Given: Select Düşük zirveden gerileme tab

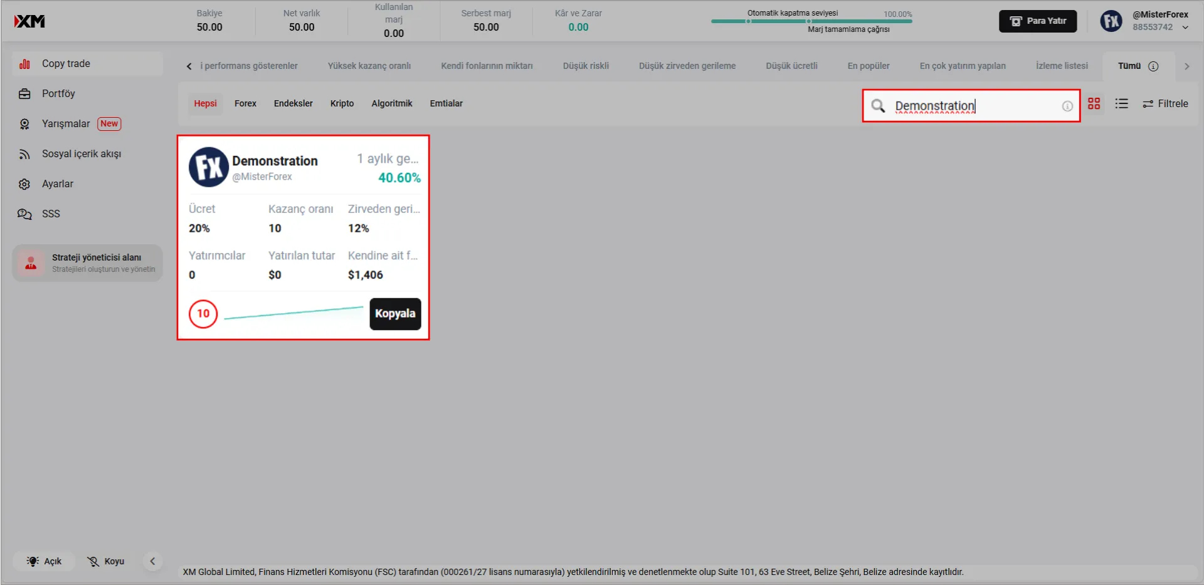Looking at the screenshot, I should [687, 66].
